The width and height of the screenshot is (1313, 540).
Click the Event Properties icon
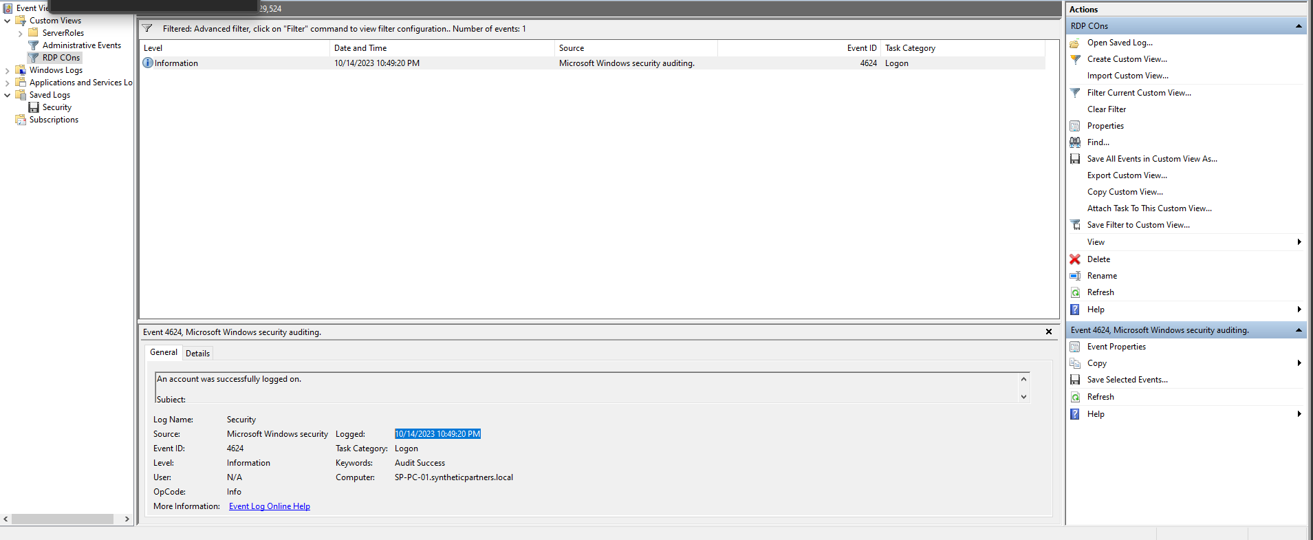pos(1075,347)
